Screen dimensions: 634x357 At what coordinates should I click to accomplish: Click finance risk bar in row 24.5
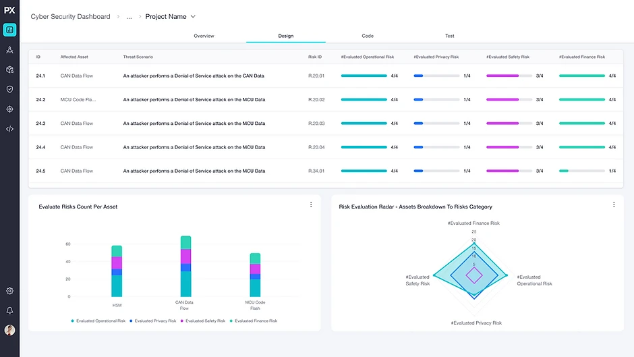(582, 171)
